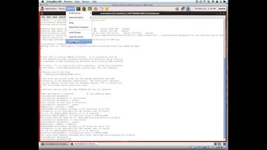Open the VirtualBox Help menu
Viewport: 267px width, 150px height.
coord(94,2)
